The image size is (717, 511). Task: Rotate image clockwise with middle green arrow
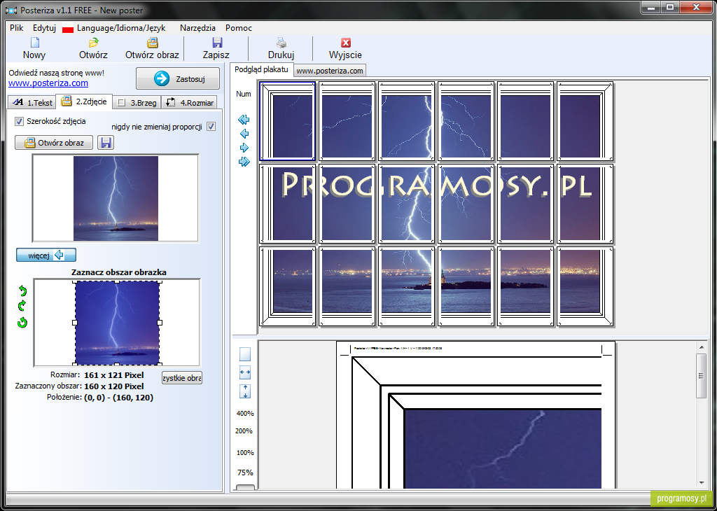(x=22, y=305)
